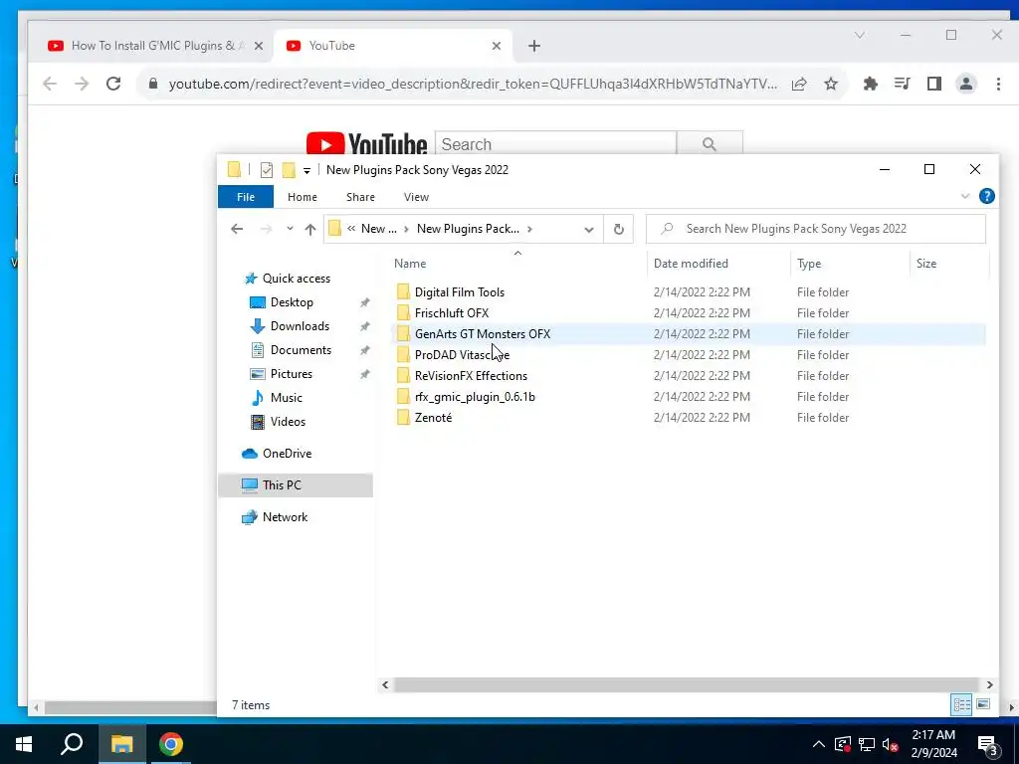Click Chrome address bar URL

point(473,84)
